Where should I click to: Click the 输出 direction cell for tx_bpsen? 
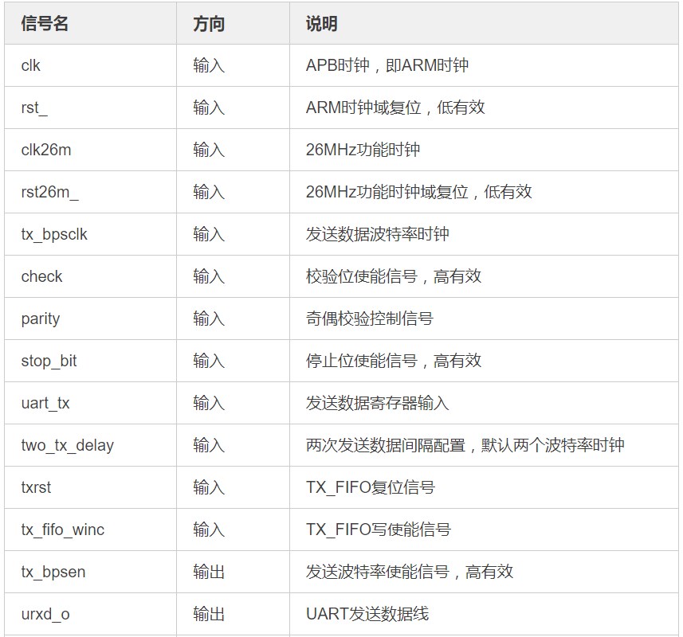(209, 572)
